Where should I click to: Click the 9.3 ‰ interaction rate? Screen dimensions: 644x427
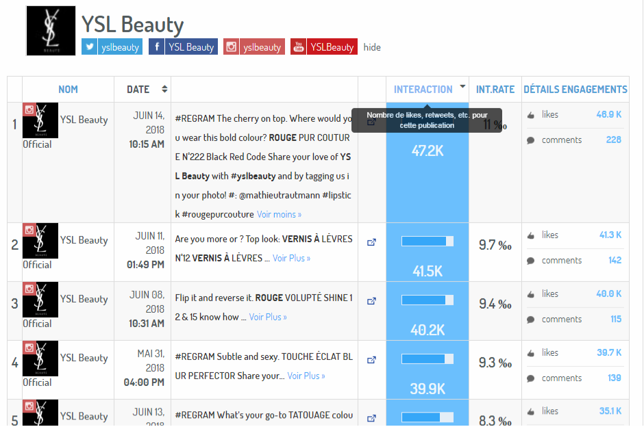(495, 363)
